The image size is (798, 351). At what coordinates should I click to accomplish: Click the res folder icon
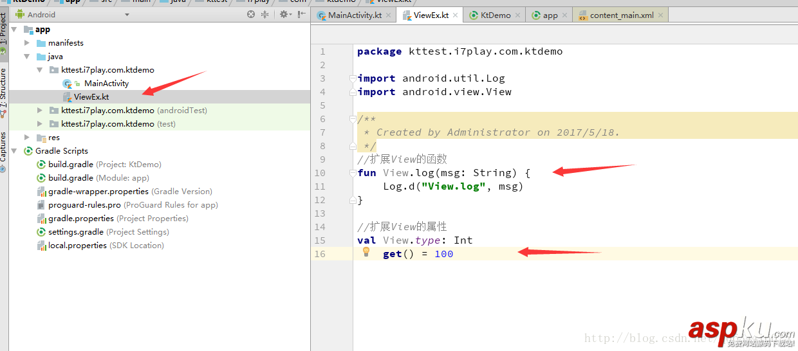click(x=41, y=138)
